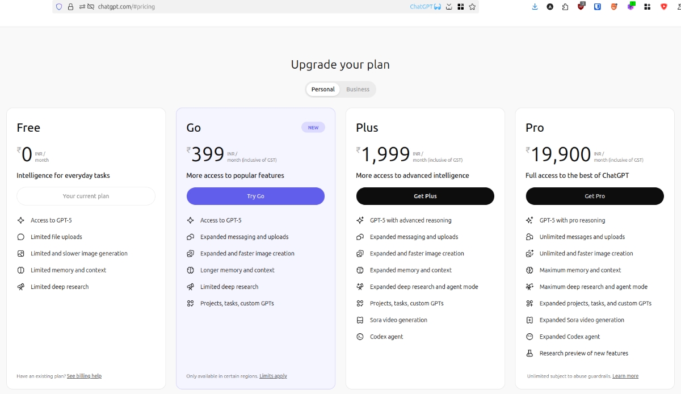Click the extensions puzzle piece icon
The height and width of the screenshot is (394, 681).
coord(565,6)
